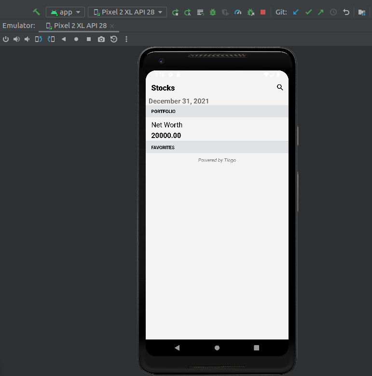372x376 pixels.
Task: Click the emulator Power button icon
Action: pyautogui.click(x=6, y=39)
